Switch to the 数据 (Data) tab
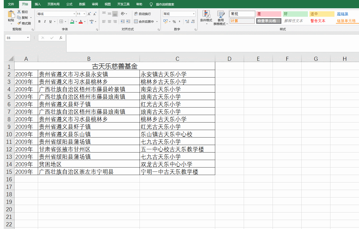 [x=82, y=4]
